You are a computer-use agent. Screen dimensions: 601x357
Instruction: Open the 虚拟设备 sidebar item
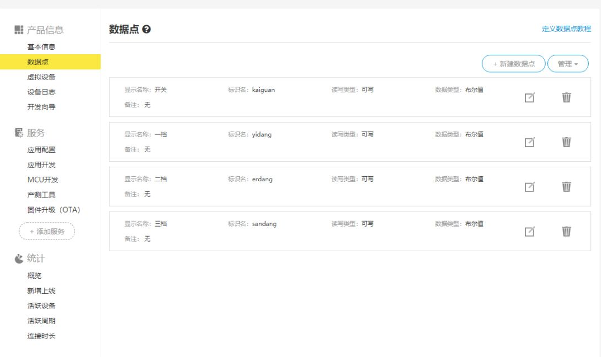[41, 77]
